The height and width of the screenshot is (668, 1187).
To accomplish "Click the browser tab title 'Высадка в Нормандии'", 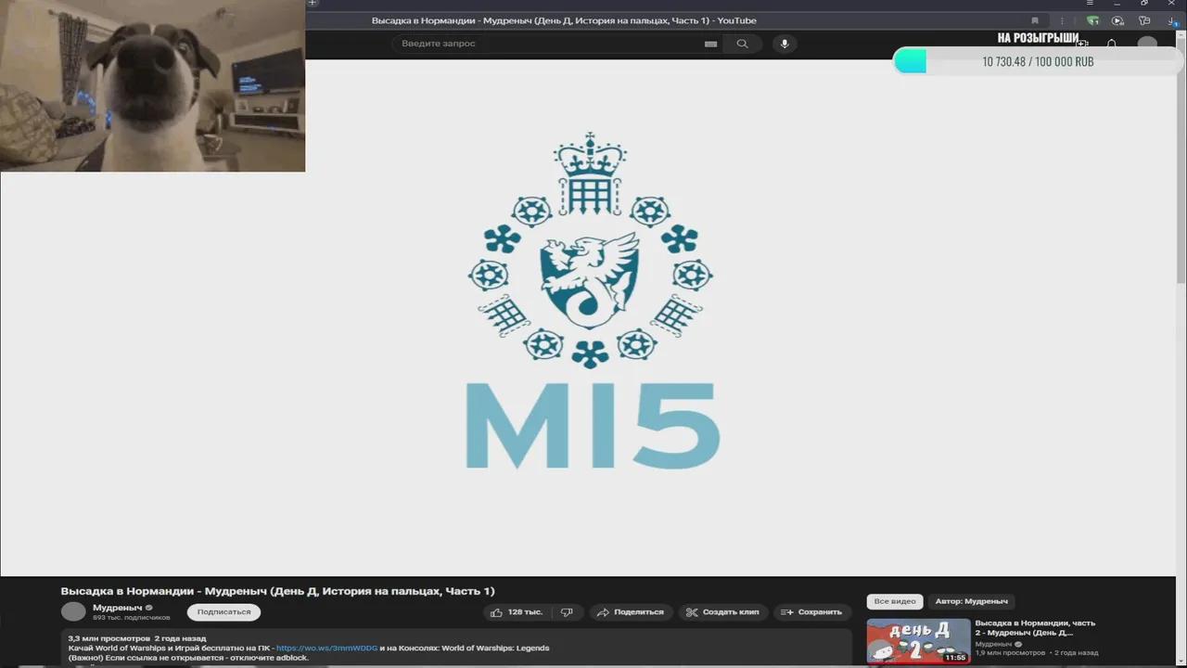I will [x=564, y=20].
